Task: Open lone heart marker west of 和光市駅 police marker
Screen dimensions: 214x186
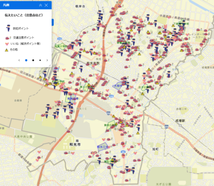Action: [x=64, y=70]
